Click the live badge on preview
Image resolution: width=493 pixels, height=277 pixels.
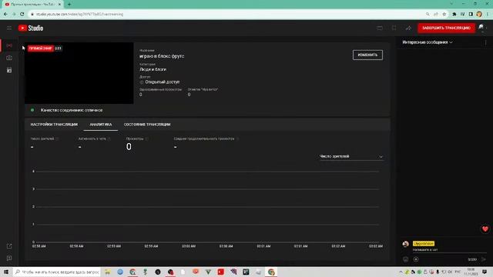[x=40, y=48]
